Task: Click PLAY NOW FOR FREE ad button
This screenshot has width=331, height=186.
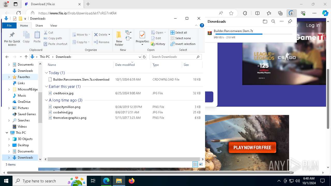Action: point(252,148)
